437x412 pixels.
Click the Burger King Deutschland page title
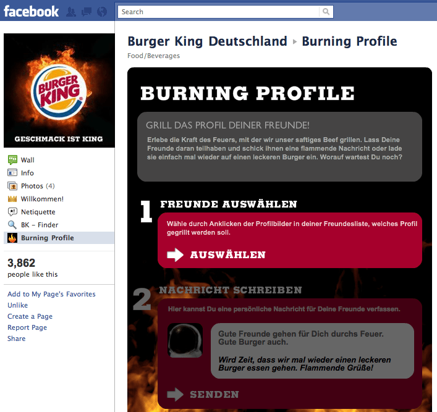207,41
